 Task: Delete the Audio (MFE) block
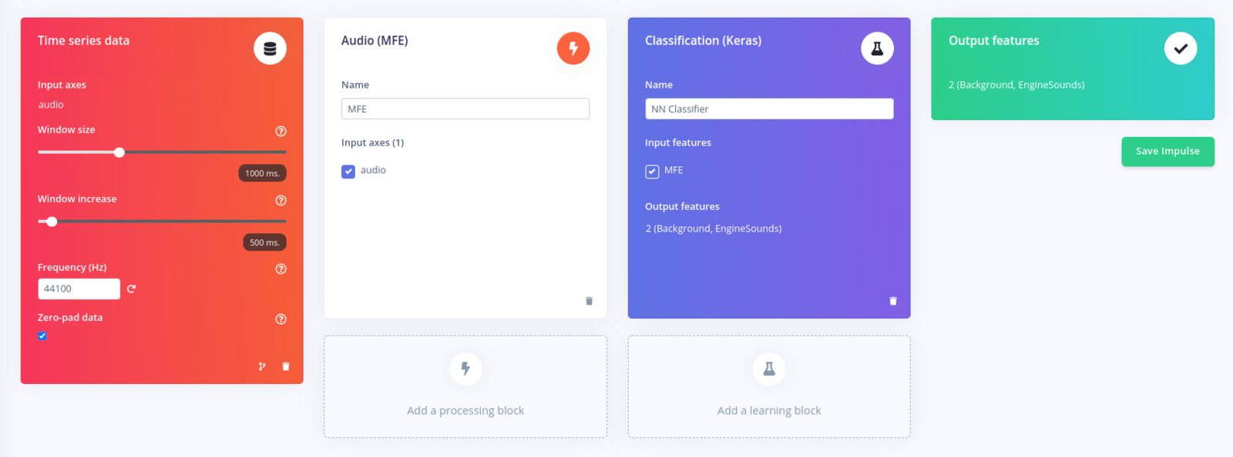pos(590,301)
